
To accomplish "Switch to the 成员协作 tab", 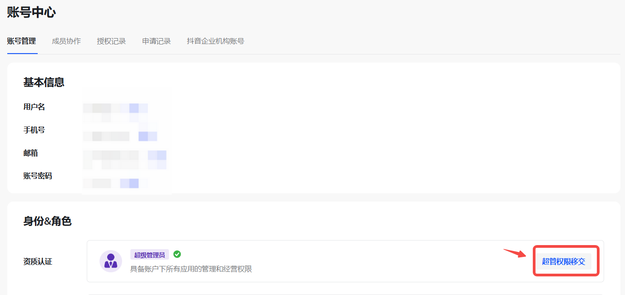I will tap(66, 41).
